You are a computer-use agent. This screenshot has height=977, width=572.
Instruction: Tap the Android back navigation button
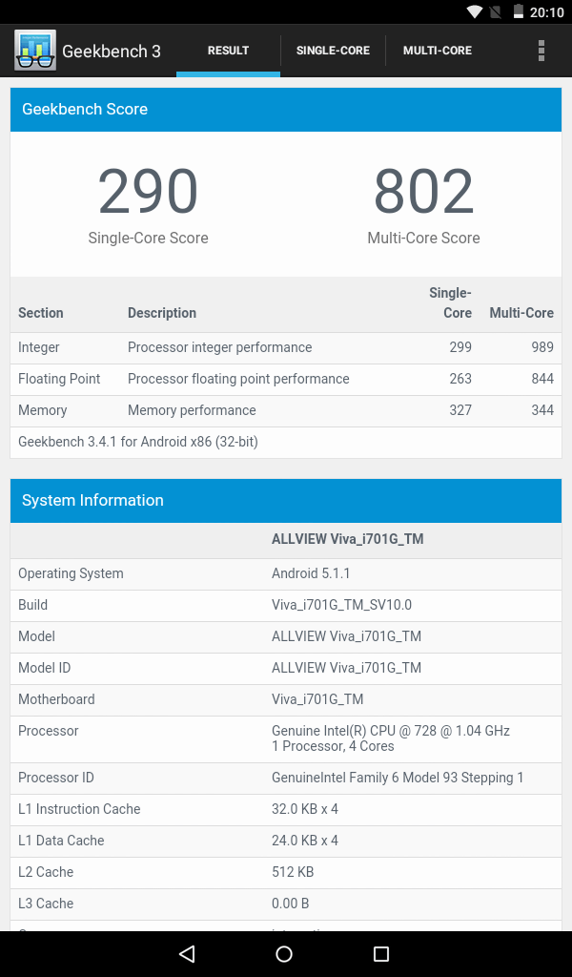(x=187, y=953)
